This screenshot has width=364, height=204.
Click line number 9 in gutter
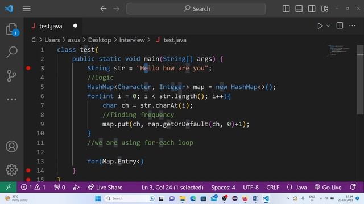click(42, 124)
